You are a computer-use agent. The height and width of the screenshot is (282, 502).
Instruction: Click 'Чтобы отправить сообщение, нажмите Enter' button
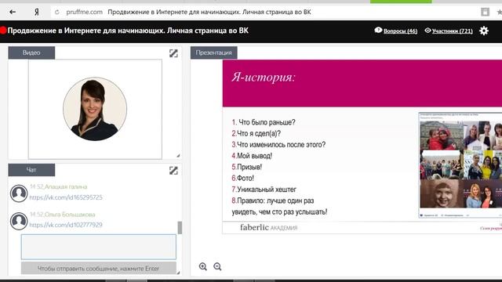click(99, 268)
